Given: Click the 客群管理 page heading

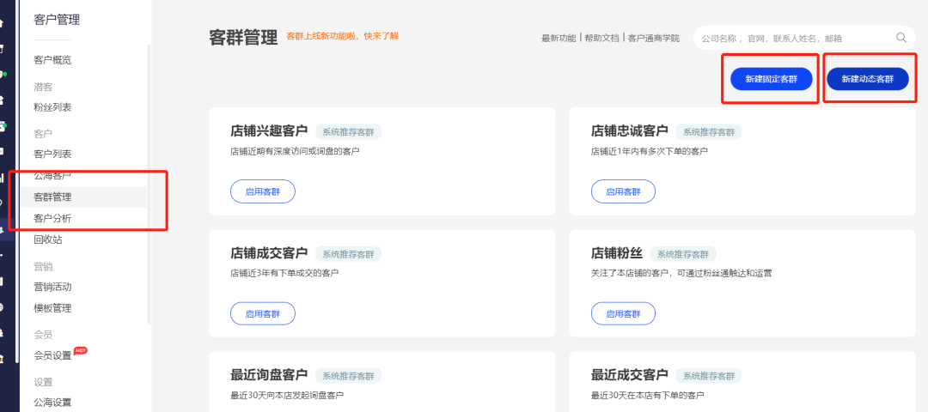Looking at the screenshot, I should 243,39.
